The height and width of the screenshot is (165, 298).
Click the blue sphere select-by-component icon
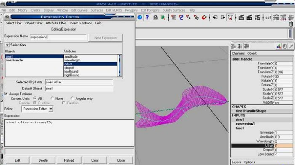pyautogui.click(x=140, y=18)
